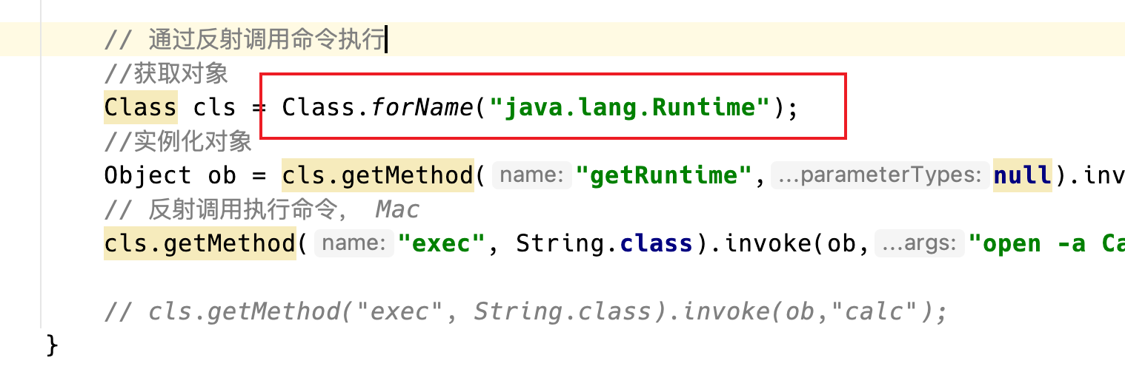Click "cls.getMethod(" on the Object ob line
This screenshot has width=1125, height=389.
384,175
